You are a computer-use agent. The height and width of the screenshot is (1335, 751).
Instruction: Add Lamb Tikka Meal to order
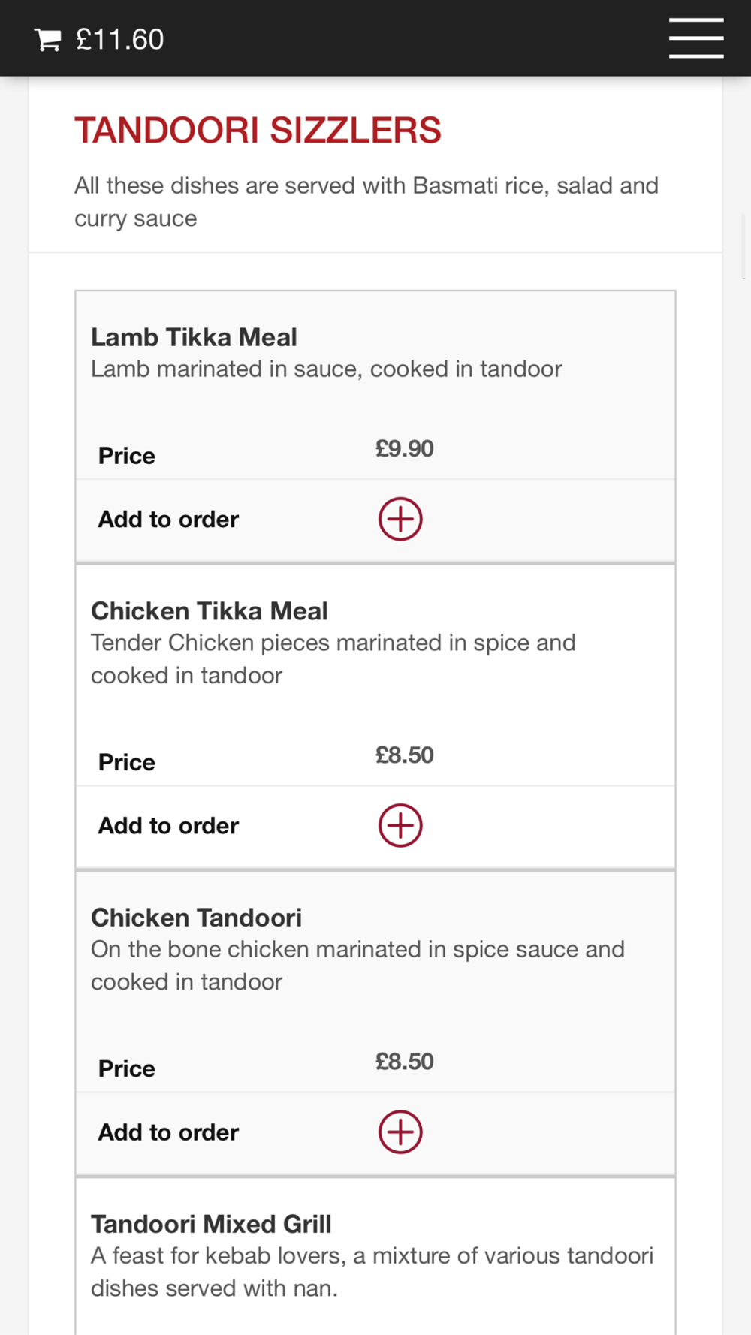(x=400, y=519)
